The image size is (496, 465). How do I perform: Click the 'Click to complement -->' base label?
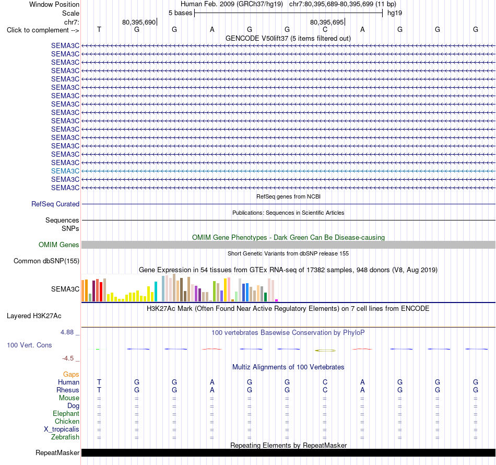pos(43,30)
